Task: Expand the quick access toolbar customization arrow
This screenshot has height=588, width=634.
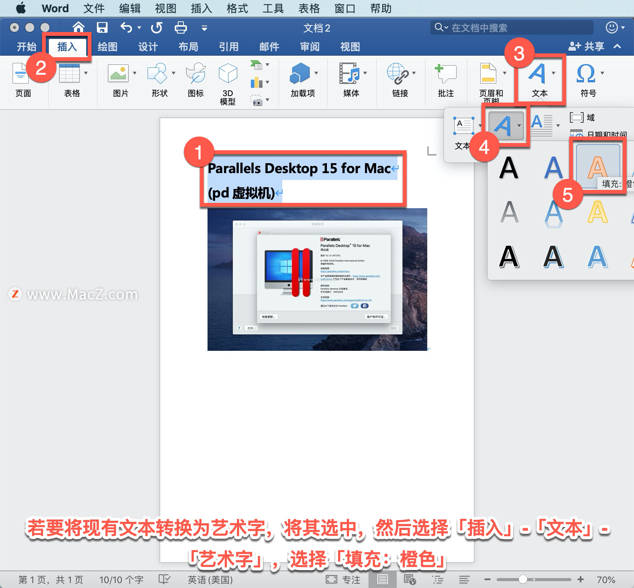Action: [x=204, y=28]
